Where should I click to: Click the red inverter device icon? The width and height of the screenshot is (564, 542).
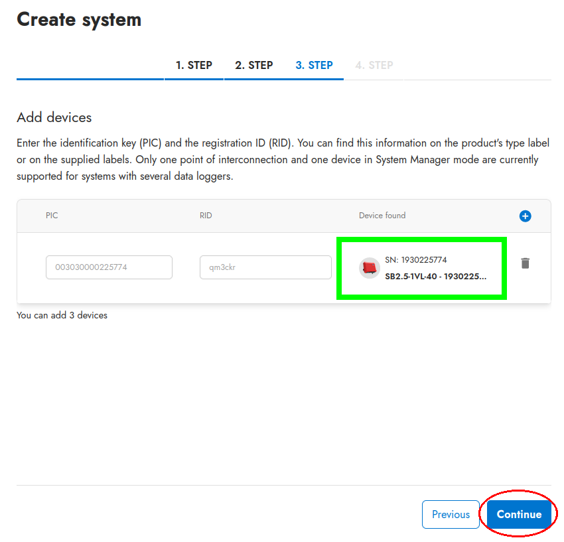point(369,268)
